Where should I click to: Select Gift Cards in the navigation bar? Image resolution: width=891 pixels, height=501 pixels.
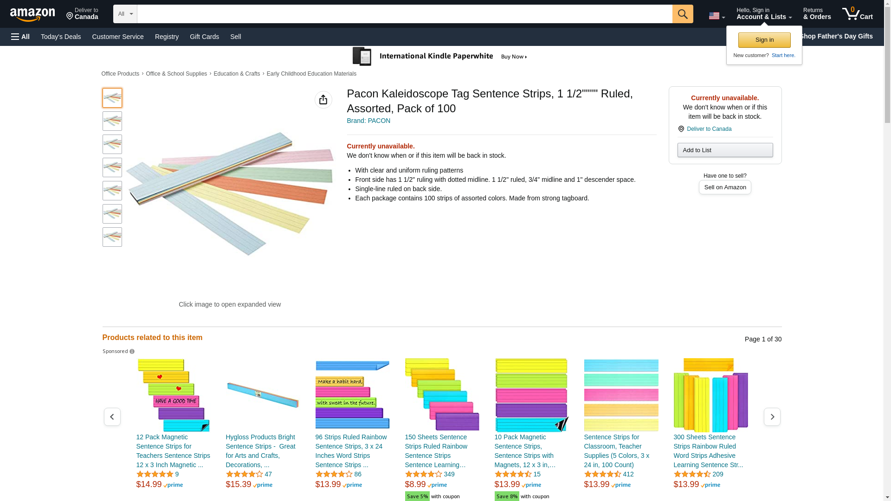click(204, 37)
